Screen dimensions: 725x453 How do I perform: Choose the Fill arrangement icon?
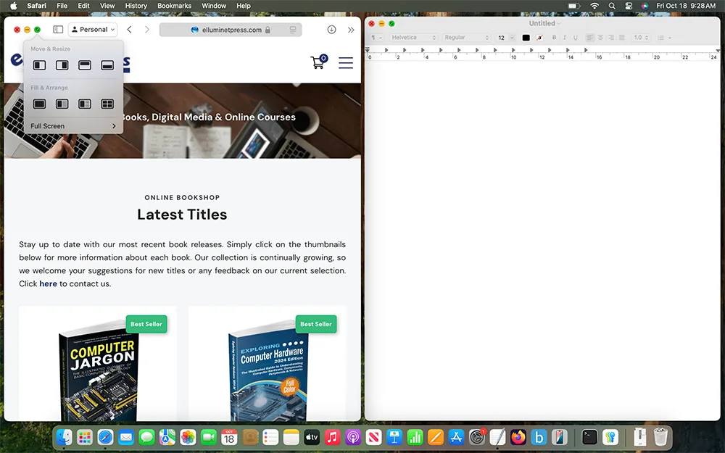click(x=39, y=104)
